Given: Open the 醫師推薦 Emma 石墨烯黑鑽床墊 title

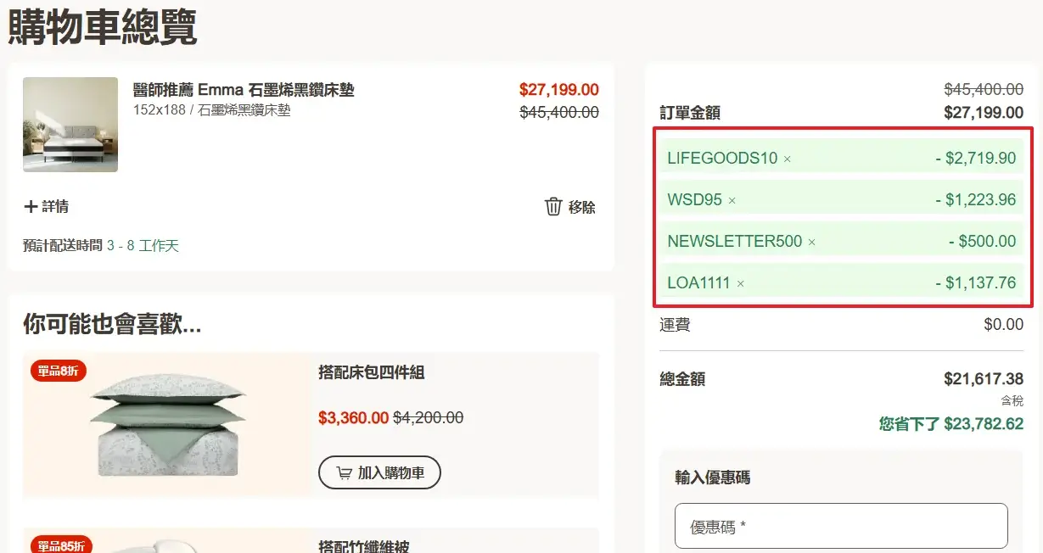Looking at the screenshot, I should coord(244,90).
